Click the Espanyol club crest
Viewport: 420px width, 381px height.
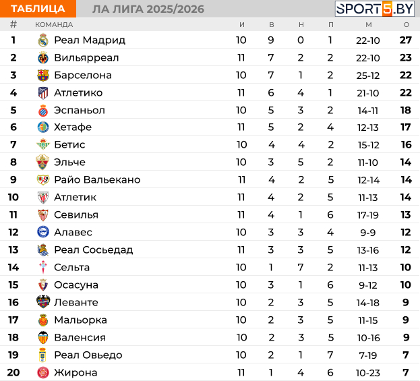coord(43,110)
